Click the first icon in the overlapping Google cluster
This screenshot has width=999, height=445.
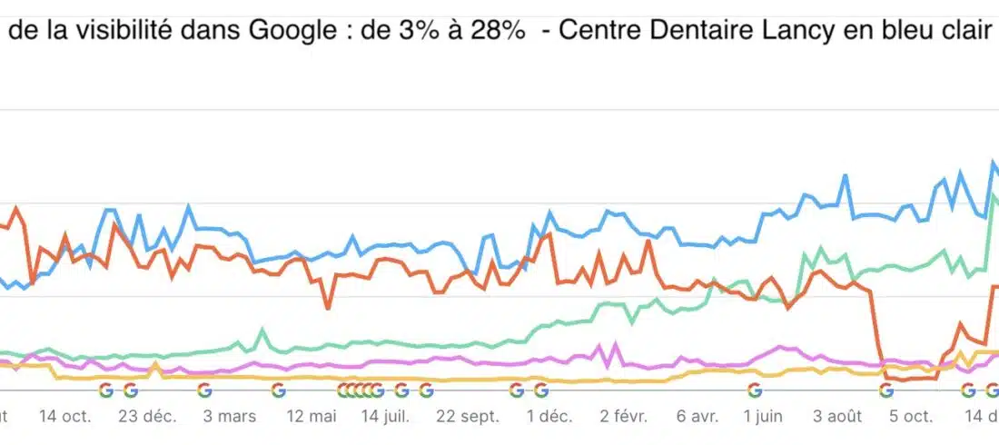pyautogui.click(x=344, y=391)
